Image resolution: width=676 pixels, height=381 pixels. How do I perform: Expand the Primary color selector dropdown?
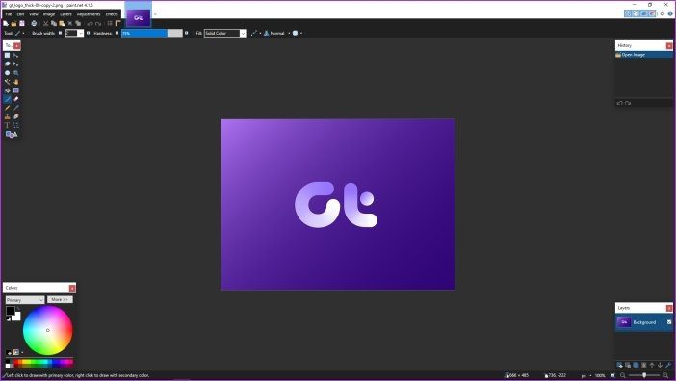pos(25,300)
